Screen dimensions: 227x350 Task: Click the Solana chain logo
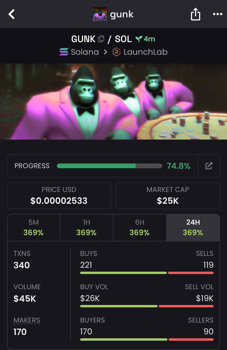tap(64, 52)
